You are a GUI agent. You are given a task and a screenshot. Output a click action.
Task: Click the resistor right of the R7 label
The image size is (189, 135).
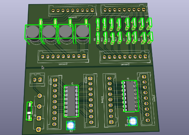(x=128, y=38)
